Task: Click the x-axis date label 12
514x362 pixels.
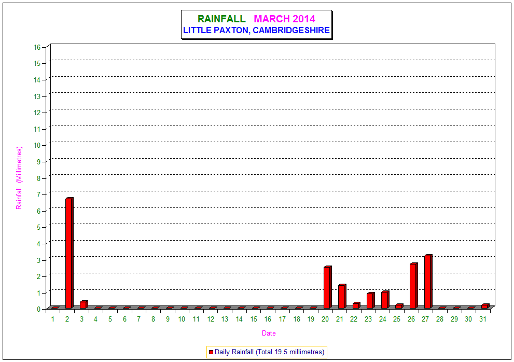Action: (211, 319)
